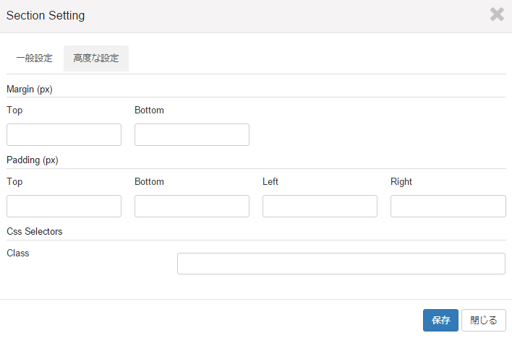Click the Top label under Padding
The height and width of the screenshot is (338, 512).
(14, 182)
